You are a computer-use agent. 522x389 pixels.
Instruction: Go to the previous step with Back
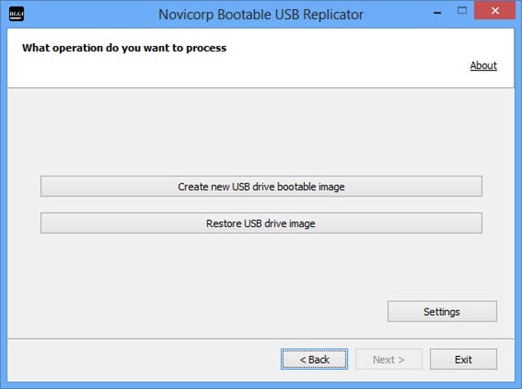[x=314, y=359]
